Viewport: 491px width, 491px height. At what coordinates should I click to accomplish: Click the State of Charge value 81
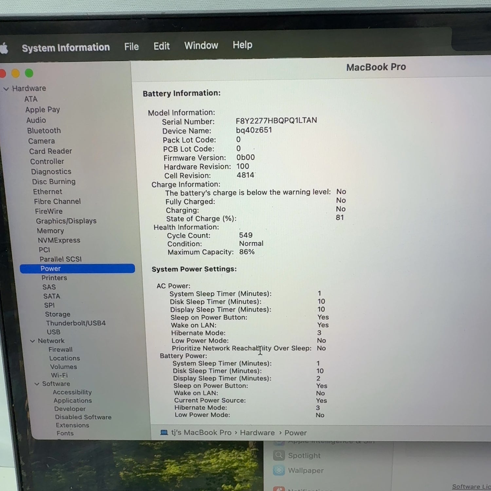[x=340, y=217]
